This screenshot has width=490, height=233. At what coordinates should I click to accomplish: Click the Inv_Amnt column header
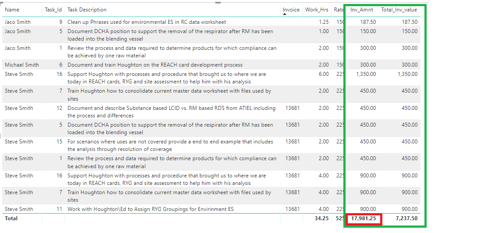pos(361,10)
